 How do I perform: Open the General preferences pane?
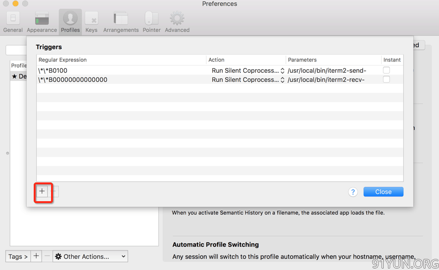point(13,22)
